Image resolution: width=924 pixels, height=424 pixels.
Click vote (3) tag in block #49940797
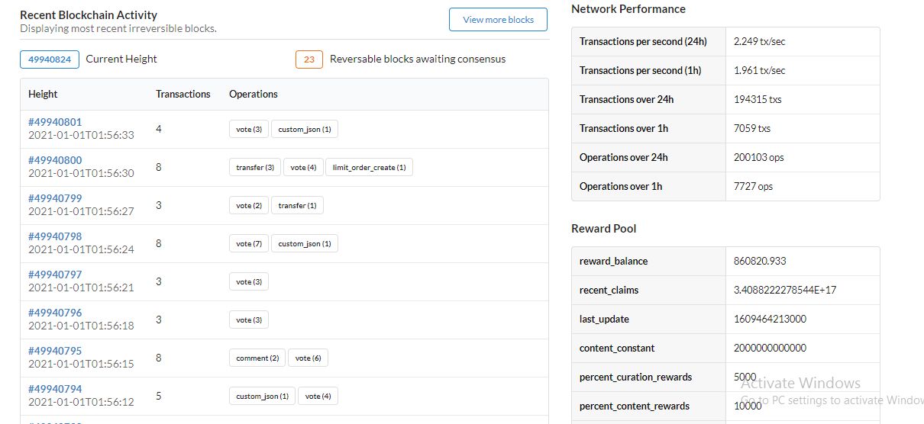249,281
